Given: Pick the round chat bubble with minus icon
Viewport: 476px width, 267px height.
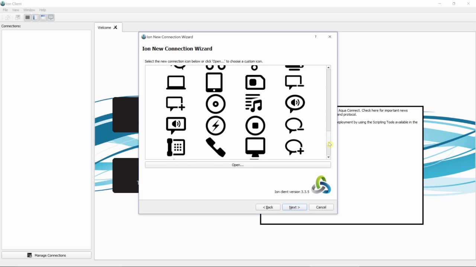Looking at the screenshot, I should click(x=295, y=126).
